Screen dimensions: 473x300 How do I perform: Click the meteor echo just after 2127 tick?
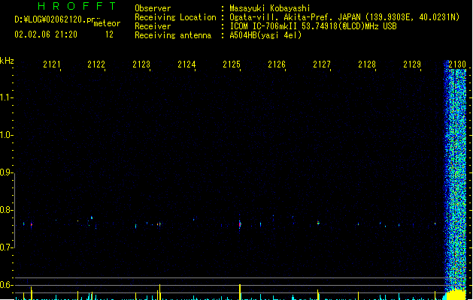click(x=318, y=223)
